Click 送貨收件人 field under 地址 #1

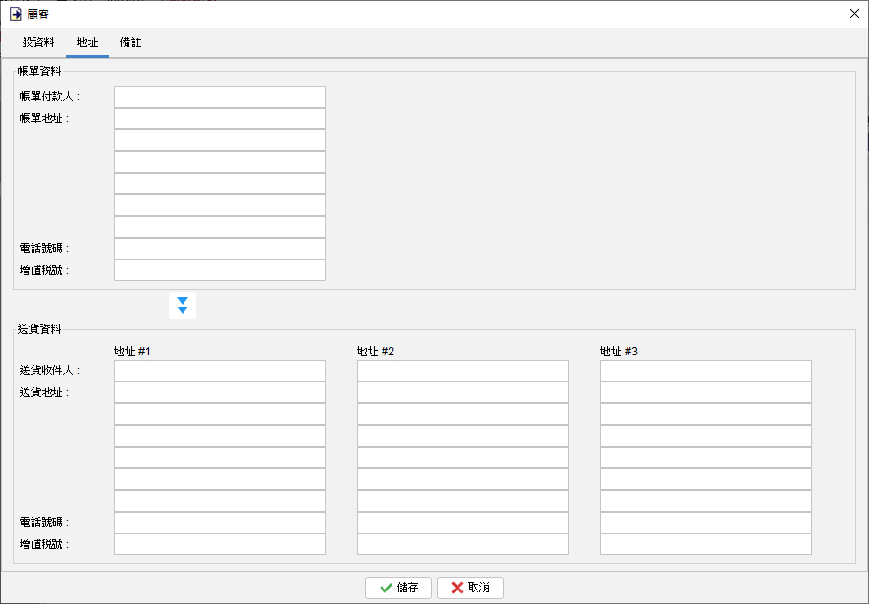click(220, 371)
